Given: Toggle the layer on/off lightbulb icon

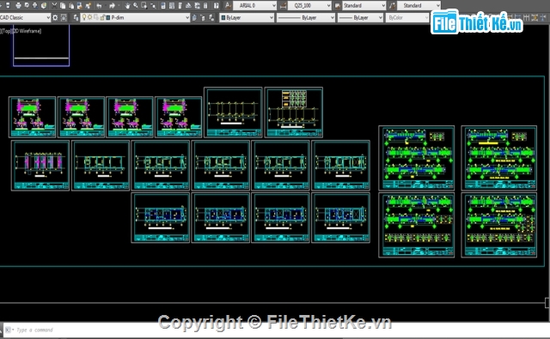Looking at the screenshot, I should (84, 17).
